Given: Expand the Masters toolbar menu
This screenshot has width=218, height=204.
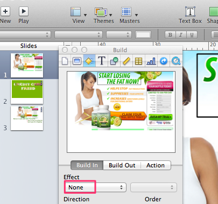Looking at the screenshot, I should click(130, 16).
